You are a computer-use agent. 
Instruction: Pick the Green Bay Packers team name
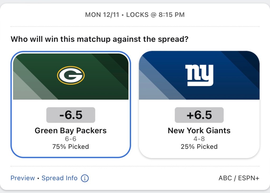click(71, 131)
